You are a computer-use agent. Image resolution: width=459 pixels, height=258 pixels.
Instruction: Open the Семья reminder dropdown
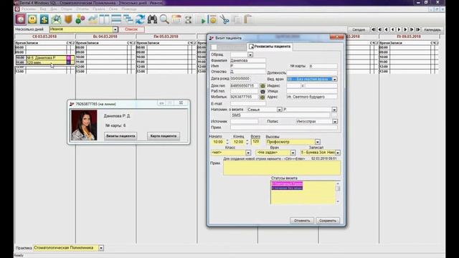[x=279, y=110]
